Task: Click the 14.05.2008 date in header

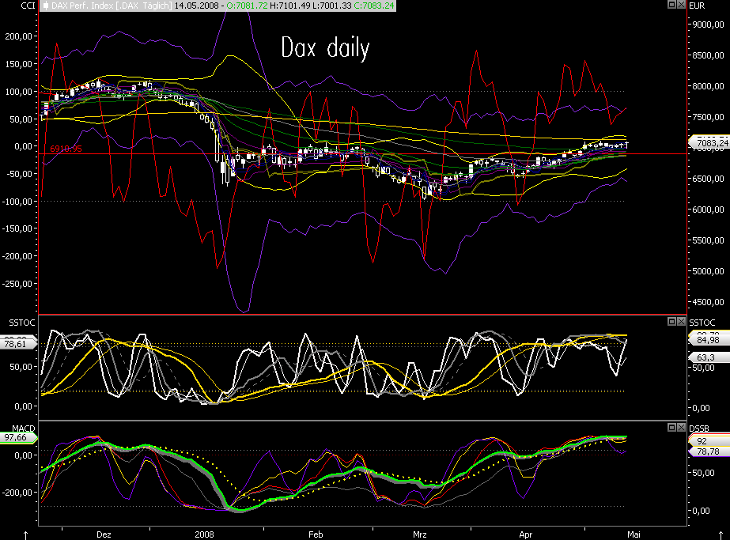Action: point(195,6)
